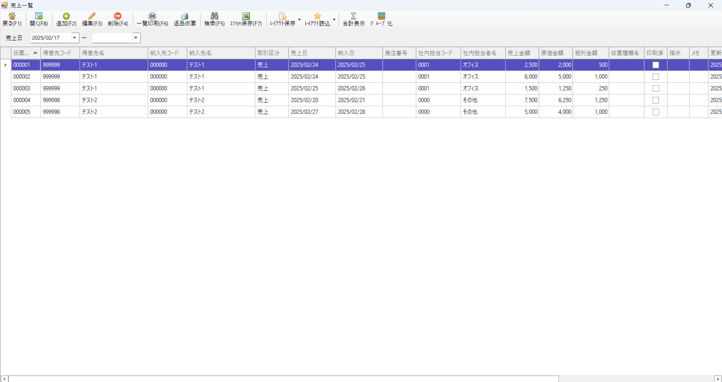722x382 pixels.
Task: Print the list with 一覧印刷(F6)
Action: click(152, 16)
